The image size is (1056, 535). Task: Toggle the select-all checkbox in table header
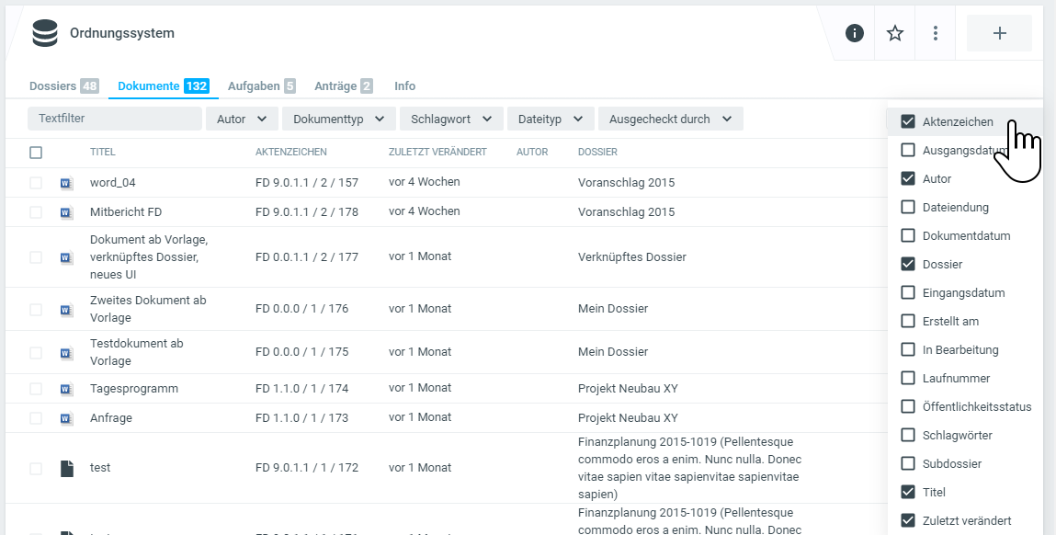coord(36,153)
